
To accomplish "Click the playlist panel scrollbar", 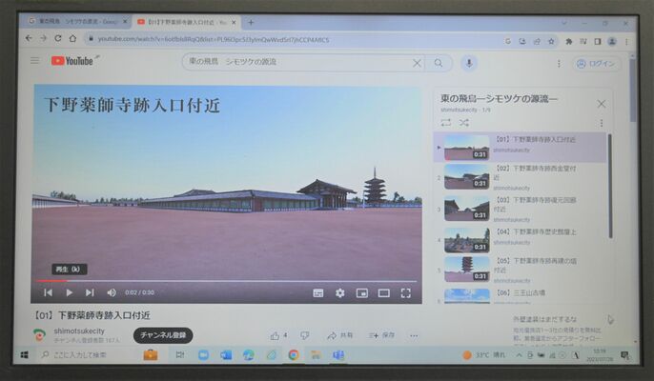I will click(x=610, y=186).
